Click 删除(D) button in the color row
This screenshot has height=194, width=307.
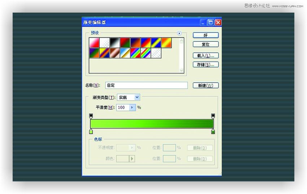[x=200, y=159]
